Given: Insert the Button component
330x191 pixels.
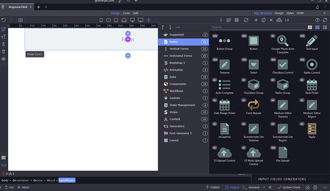Looking at the screenshot, I should (x=253, y=43).
